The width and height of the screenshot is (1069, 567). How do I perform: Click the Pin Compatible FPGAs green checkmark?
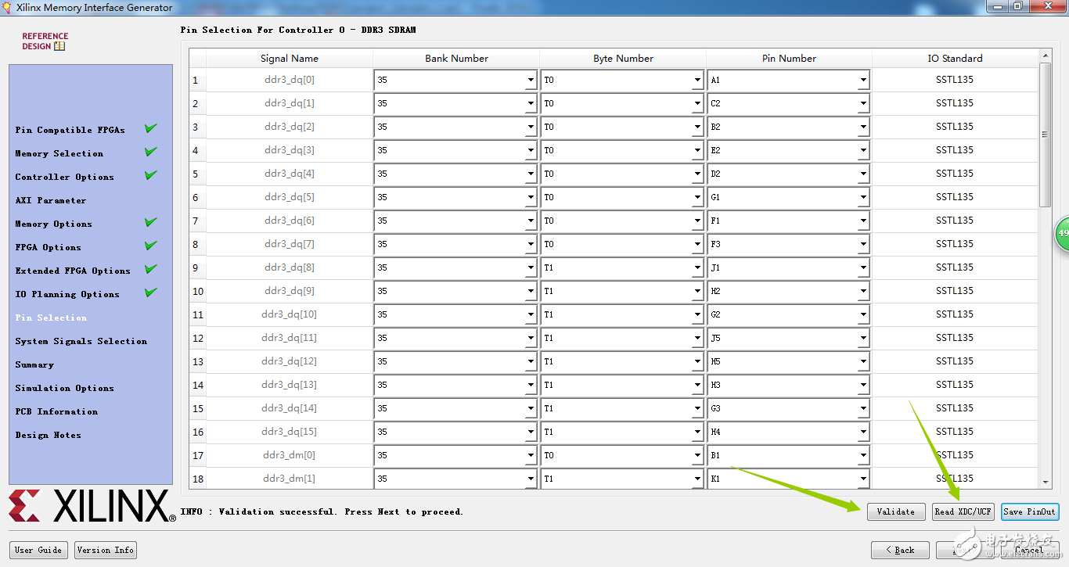151,128
